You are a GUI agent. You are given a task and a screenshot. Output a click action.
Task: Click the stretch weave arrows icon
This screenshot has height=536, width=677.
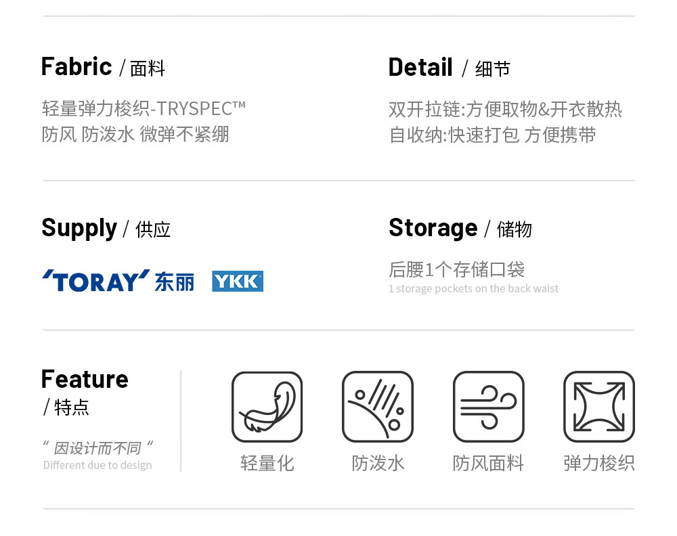point(599,407)
